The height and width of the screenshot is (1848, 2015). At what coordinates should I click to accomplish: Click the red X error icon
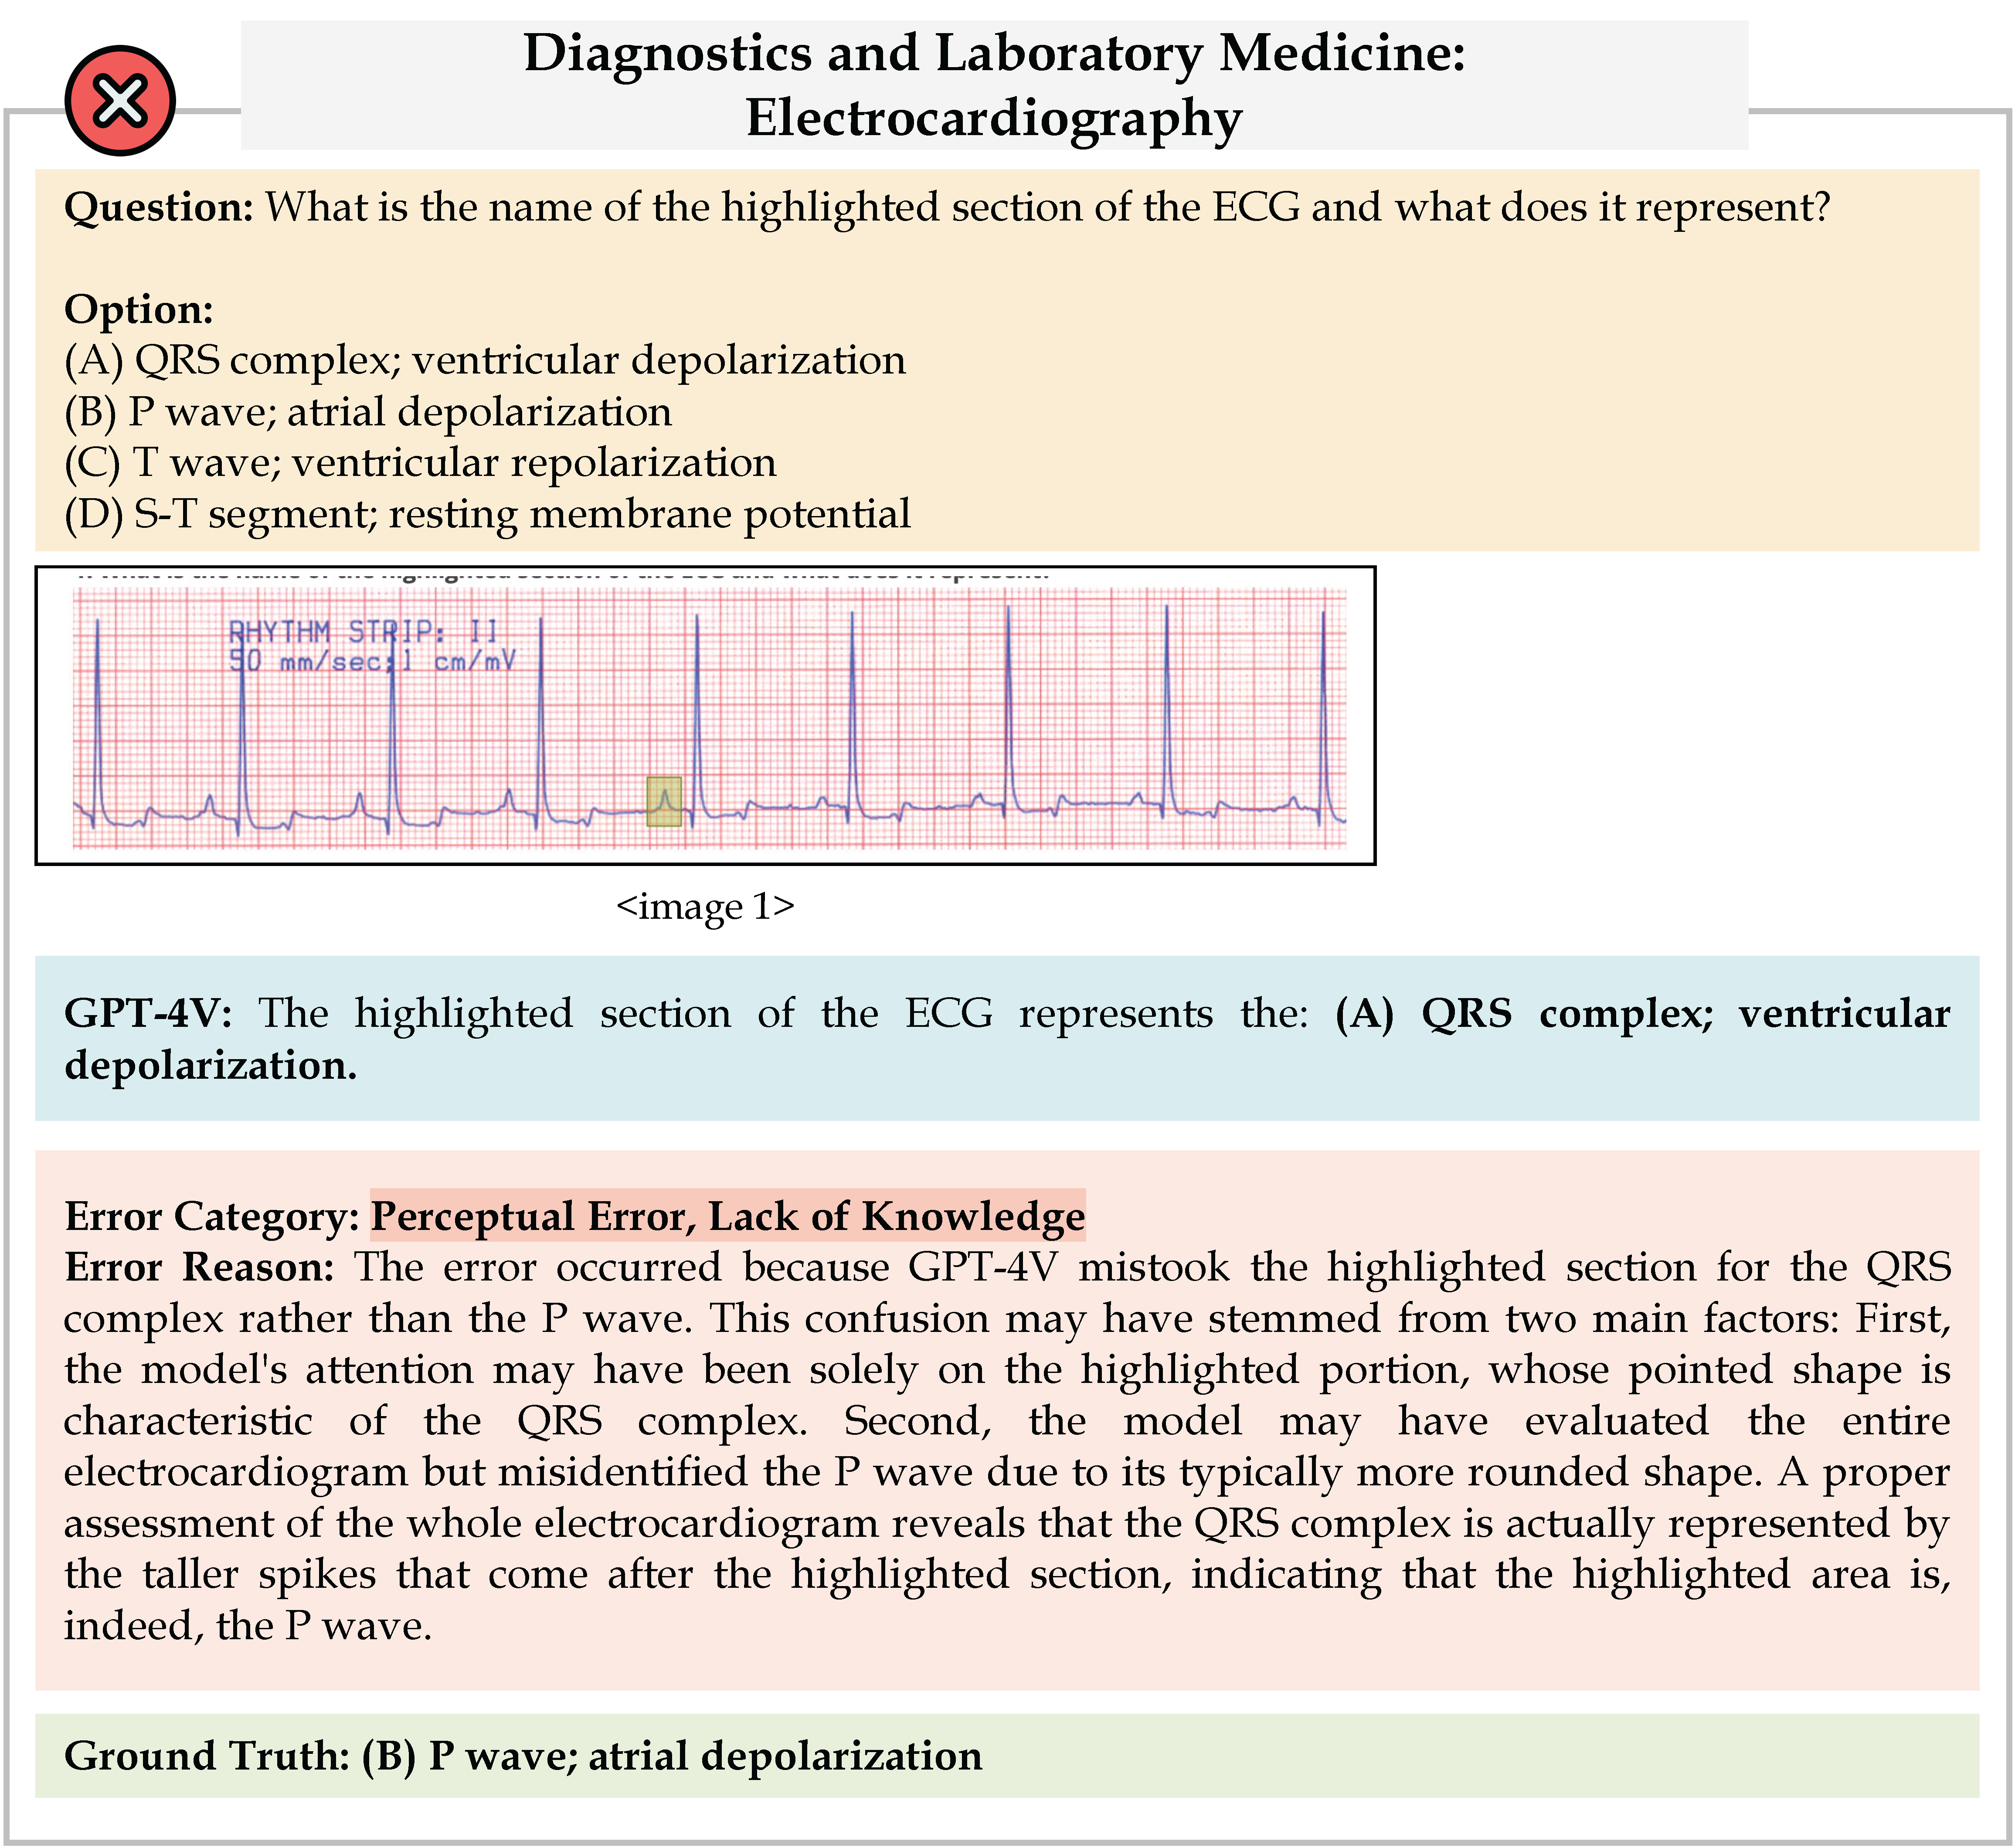120,100
